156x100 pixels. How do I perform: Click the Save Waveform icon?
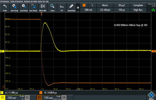point(33,8)
